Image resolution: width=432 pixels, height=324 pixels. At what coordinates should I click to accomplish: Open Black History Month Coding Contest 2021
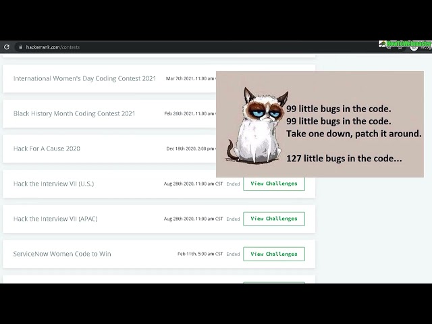[x=74, y=113]
